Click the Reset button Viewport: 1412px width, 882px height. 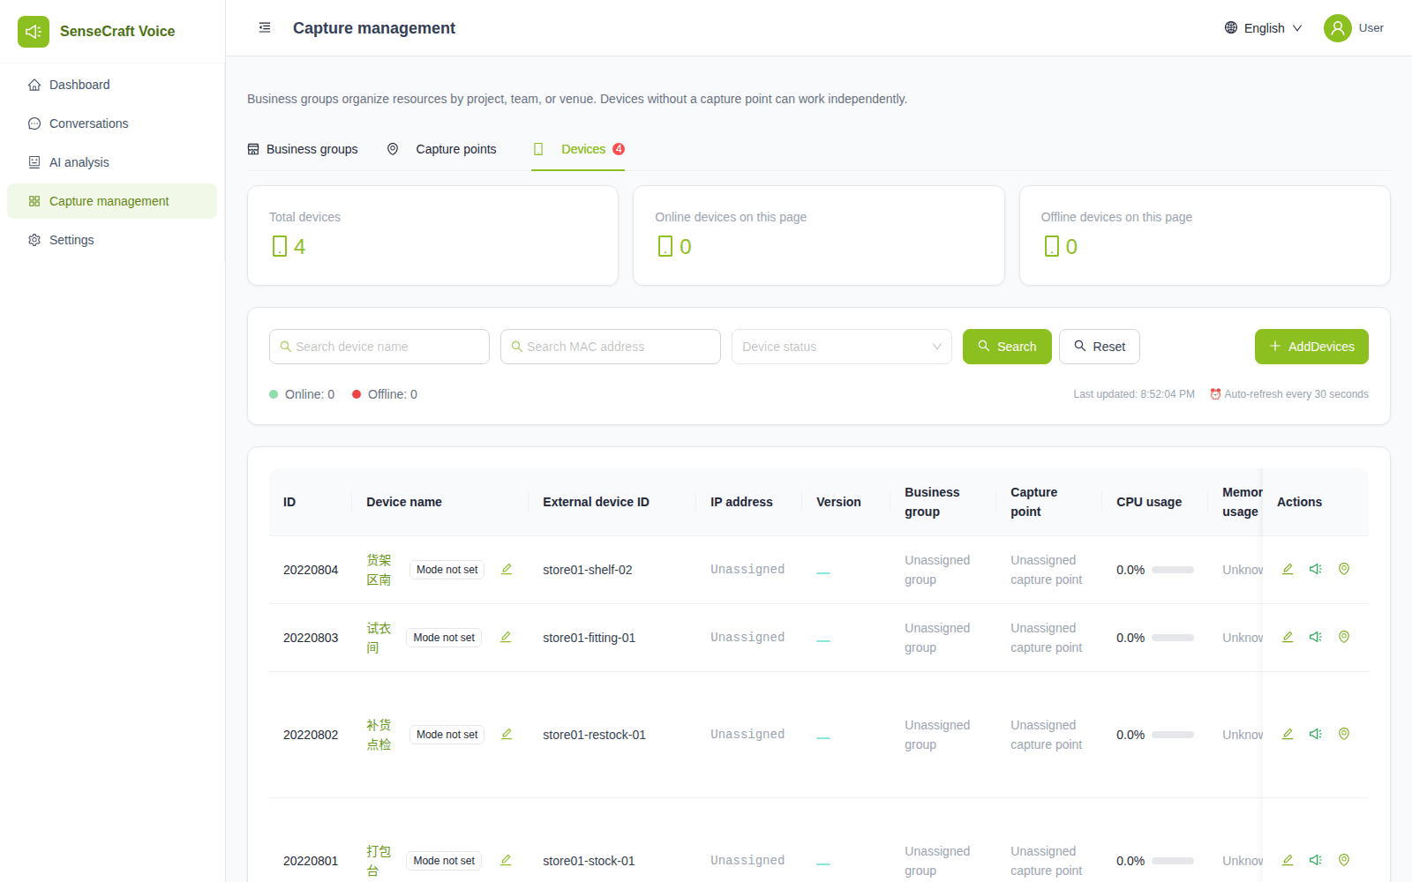click(1100, 347)
